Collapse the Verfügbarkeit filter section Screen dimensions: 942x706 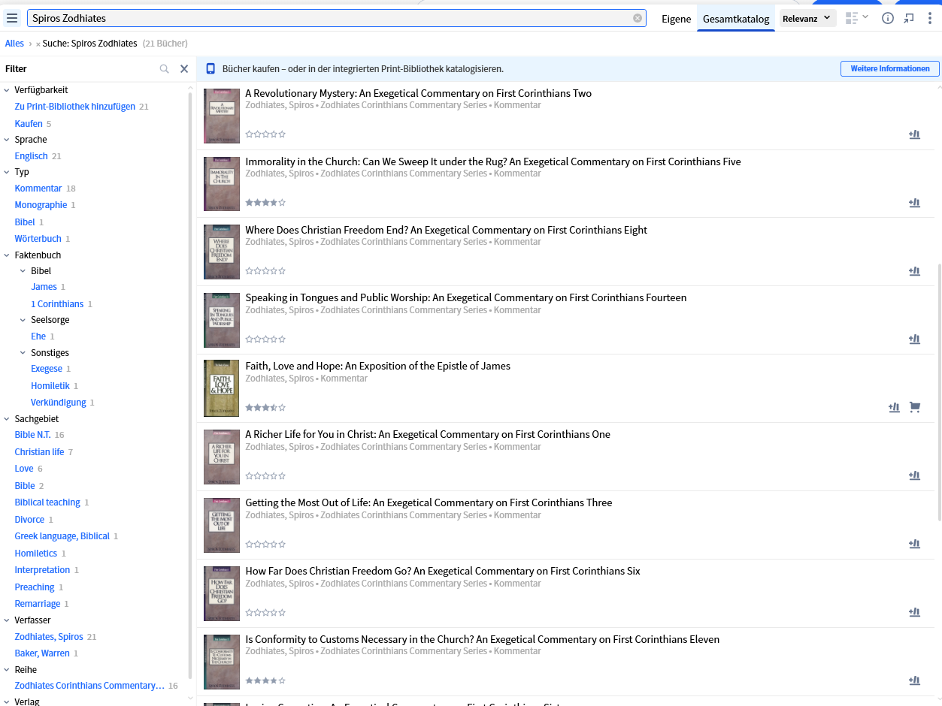7,90
